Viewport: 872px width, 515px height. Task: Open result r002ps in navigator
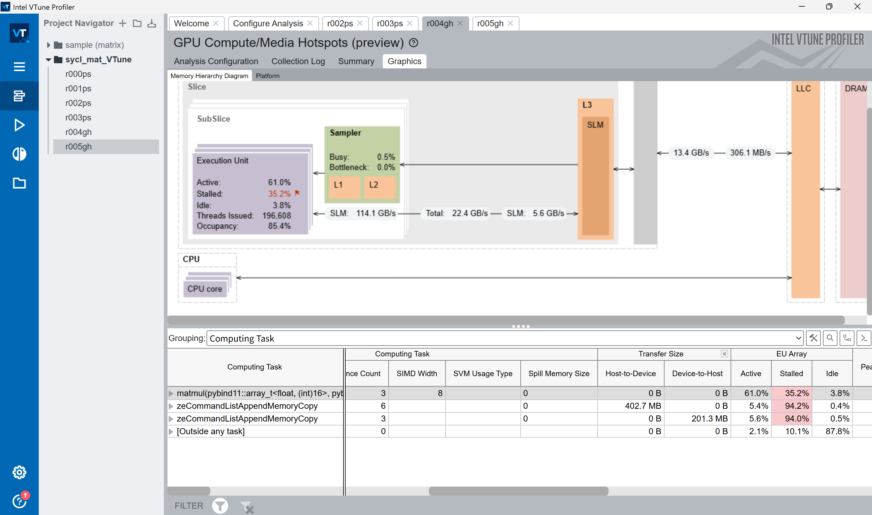point(78,103)
